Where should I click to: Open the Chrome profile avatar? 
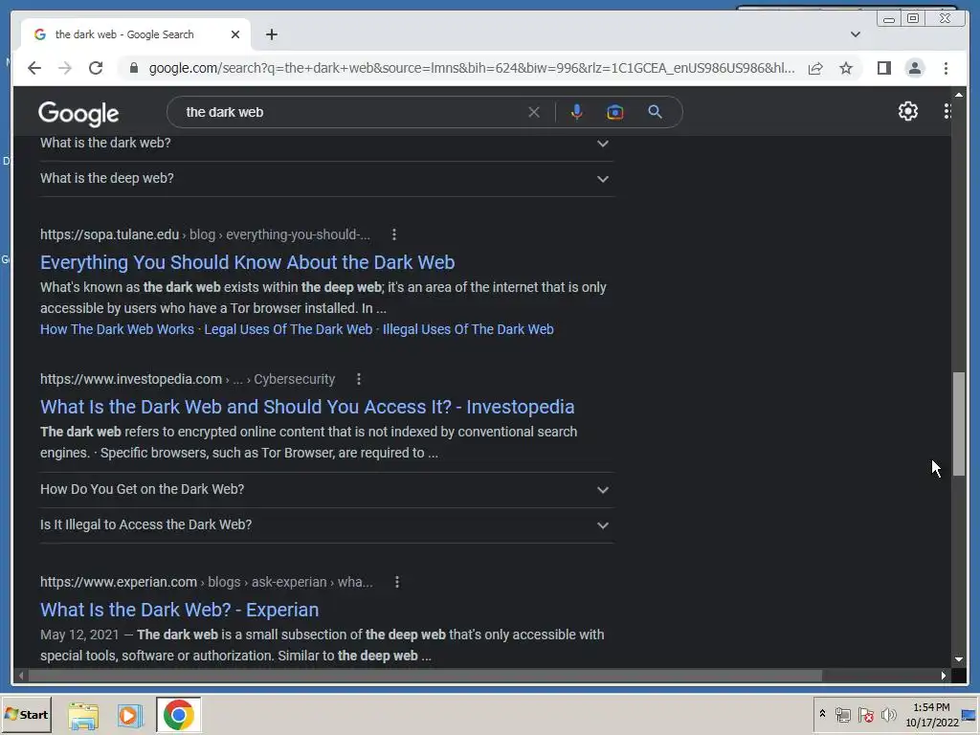point(915,68)
